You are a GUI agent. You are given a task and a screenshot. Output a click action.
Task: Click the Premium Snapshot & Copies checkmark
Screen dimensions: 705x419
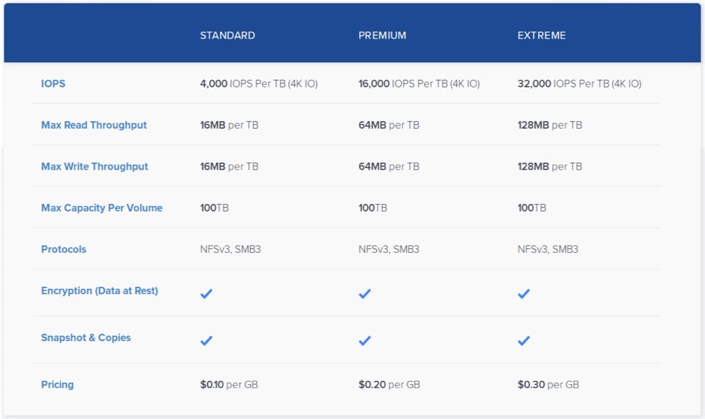[364, 340]
